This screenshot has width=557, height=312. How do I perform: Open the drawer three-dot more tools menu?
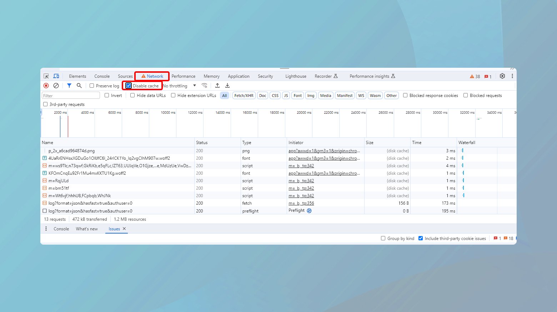[x=46, y=229]
